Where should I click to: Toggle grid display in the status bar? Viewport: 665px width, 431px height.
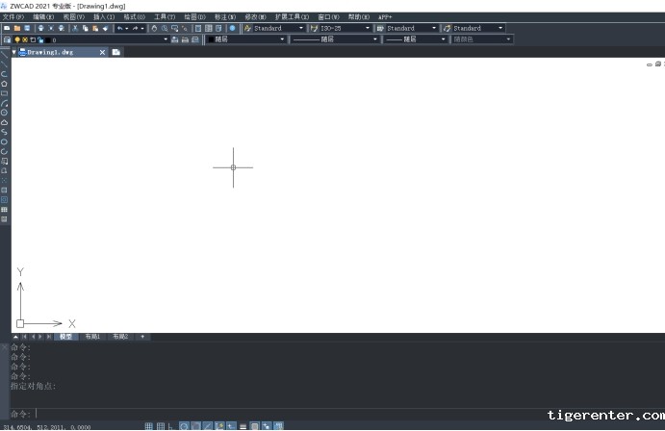click(x=160, y=425)
